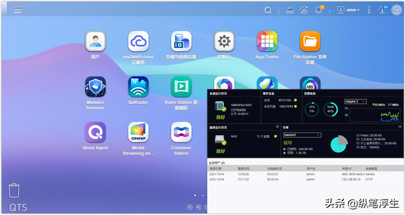This screenshot has width=405, height=215.
Task: Click the storage usage pie chart
Action: pyautogui.click(x=339, y=144)
